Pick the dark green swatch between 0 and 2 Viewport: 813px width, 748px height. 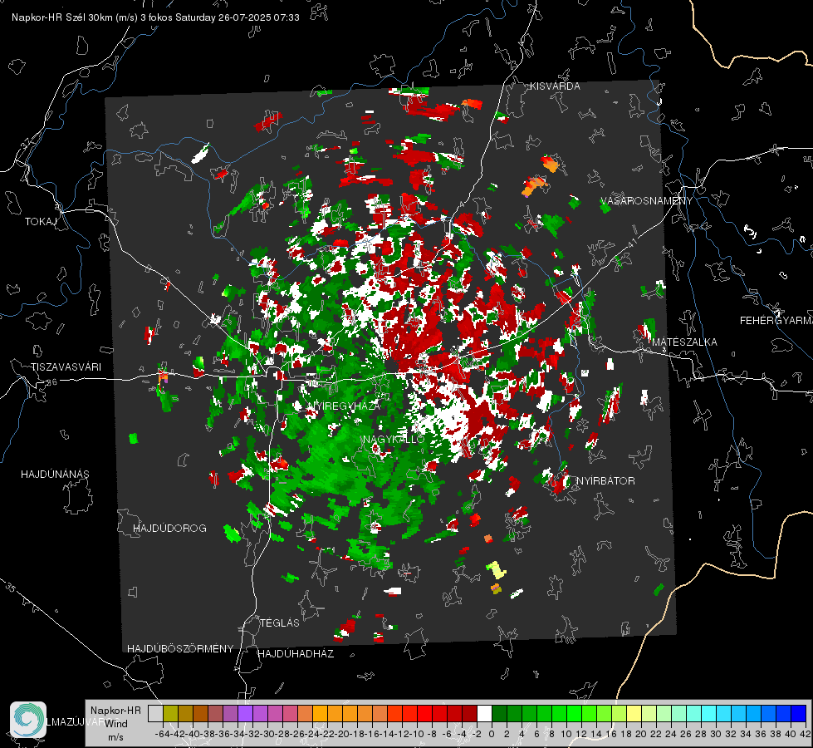499,713
